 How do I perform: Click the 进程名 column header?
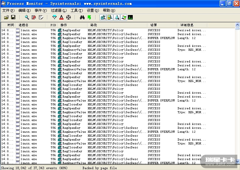pyautogui.click(x=24, y=25)
